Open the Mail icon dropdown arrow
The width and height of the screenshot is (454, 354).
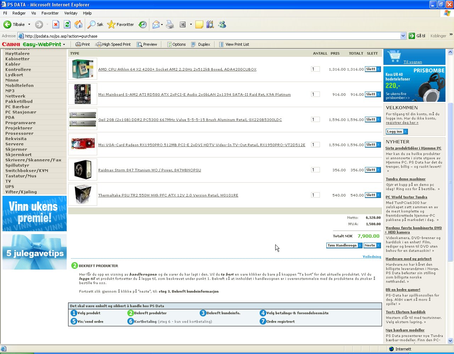point(162,24)
